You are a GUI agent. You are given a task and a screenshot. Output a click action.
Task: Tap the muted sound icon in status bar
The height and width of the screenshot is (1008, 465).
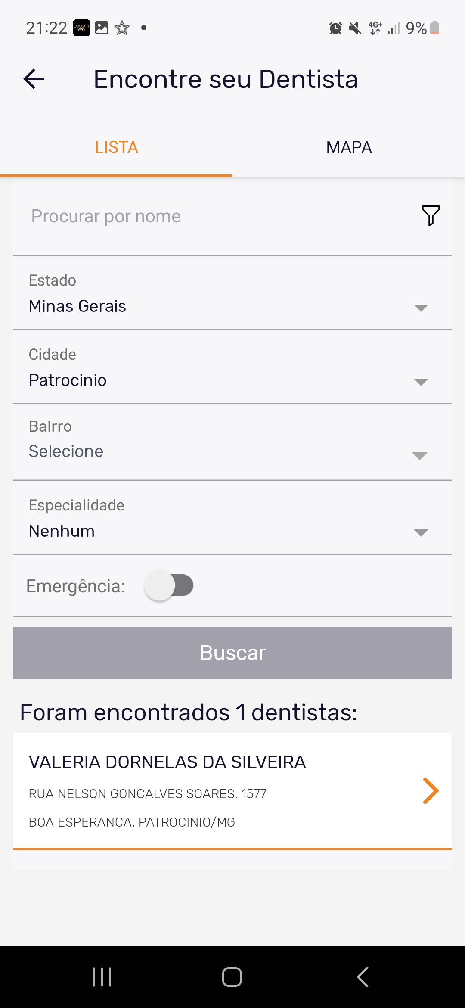coord(355,28)
